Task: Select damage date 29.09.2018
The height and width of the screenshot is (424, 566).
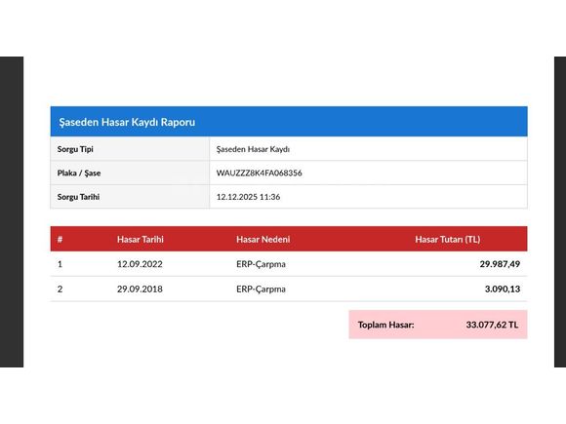Action: click(x=140, y=289)
